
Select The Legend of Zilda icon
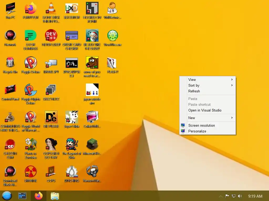click(71, 144)
